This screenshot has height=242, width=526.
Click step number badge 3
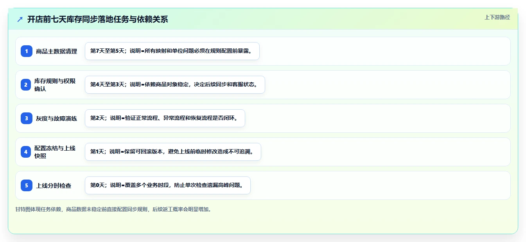27,118
